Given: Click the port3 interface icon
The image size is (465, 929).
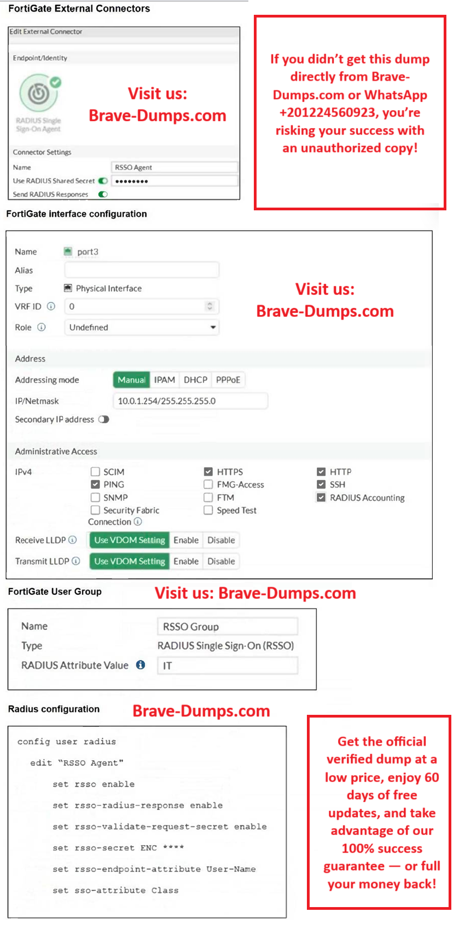Looking at the screenshot, I should pyautogui.click(x=68, y=251).
